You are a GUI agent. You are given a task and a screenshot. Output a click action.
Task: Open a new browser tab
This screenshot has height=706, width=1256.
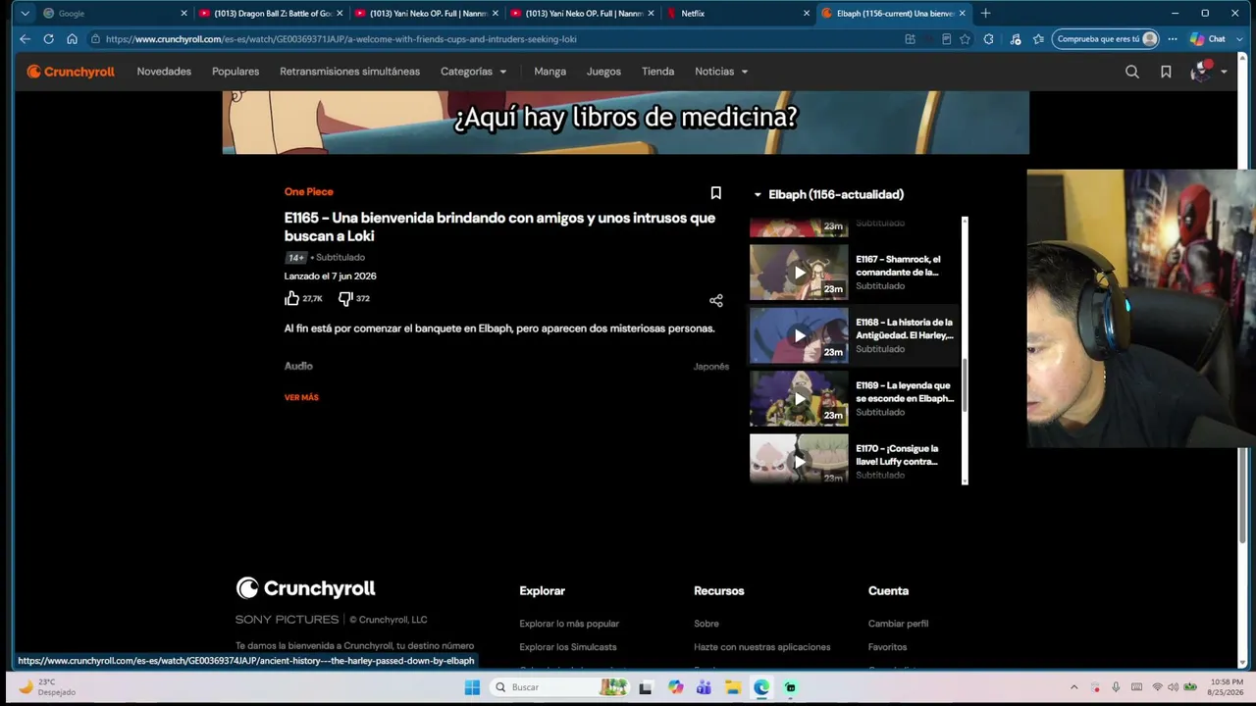coord(985,13)
